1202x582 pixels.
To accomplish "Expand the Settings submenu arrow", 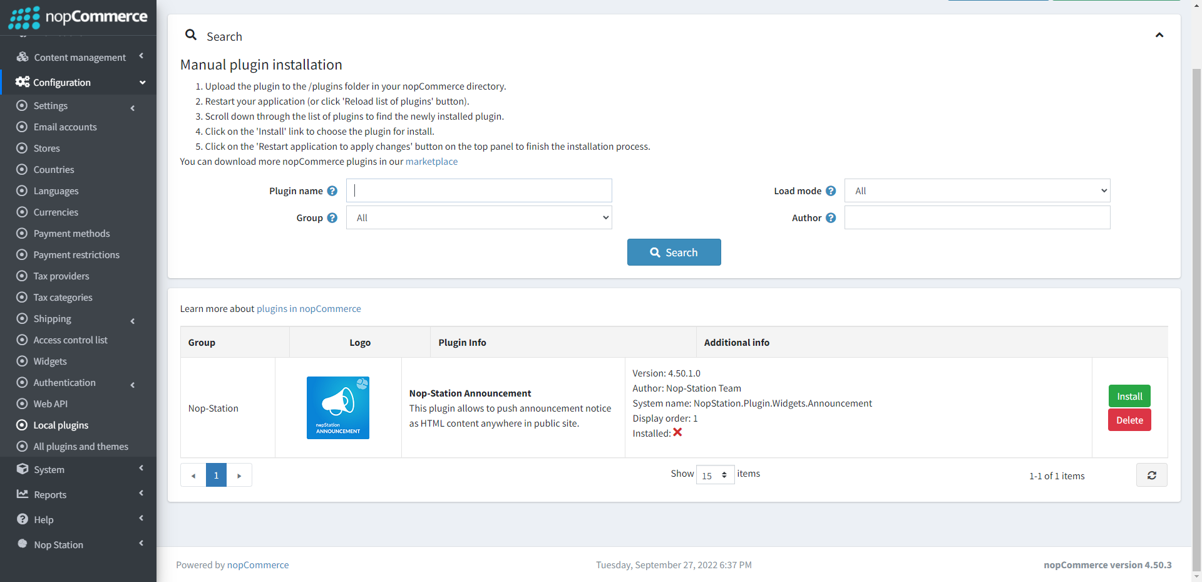I will pos(133,108).
